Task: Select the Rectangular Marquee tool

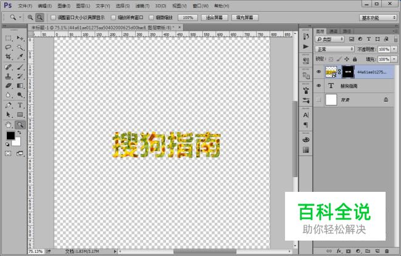Action: pos(8,38)
